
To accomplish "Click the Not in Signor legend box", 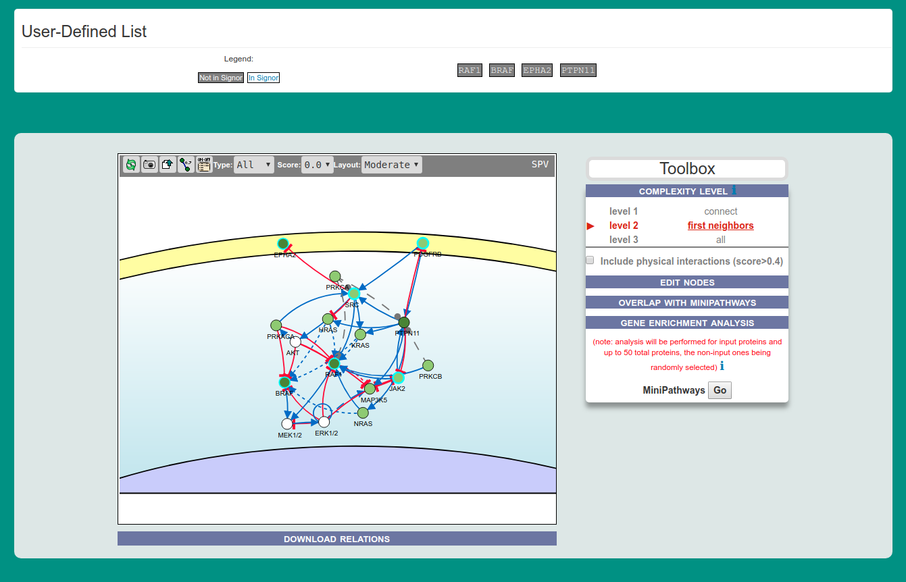I will click(221, 78).
